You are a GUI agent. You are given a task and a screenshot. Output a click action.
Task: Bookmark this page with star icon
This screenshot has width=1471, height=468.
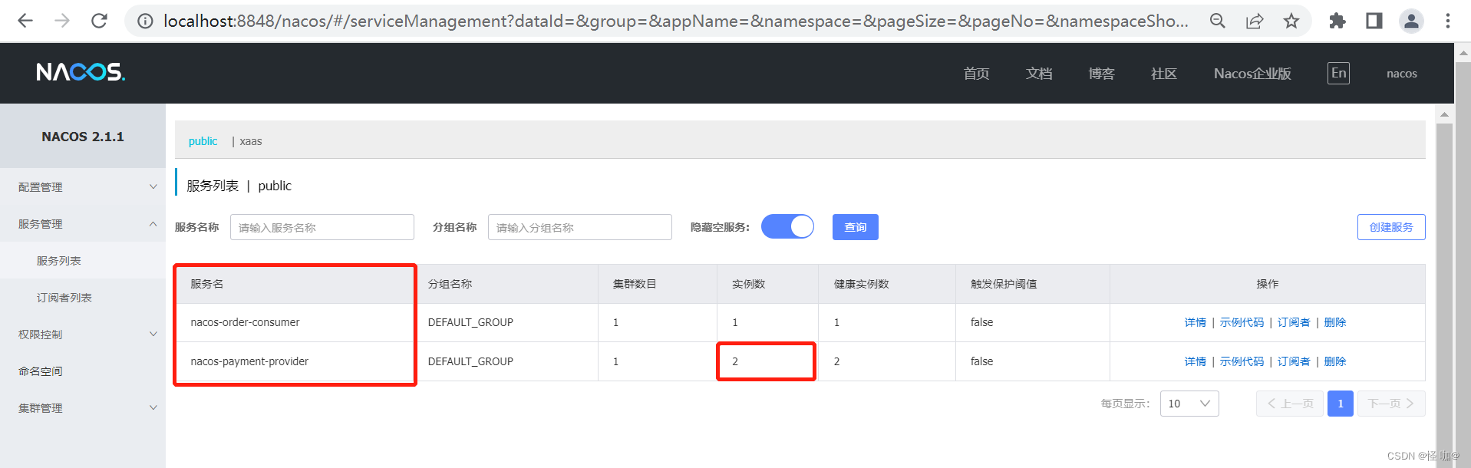coord(1291,21)
